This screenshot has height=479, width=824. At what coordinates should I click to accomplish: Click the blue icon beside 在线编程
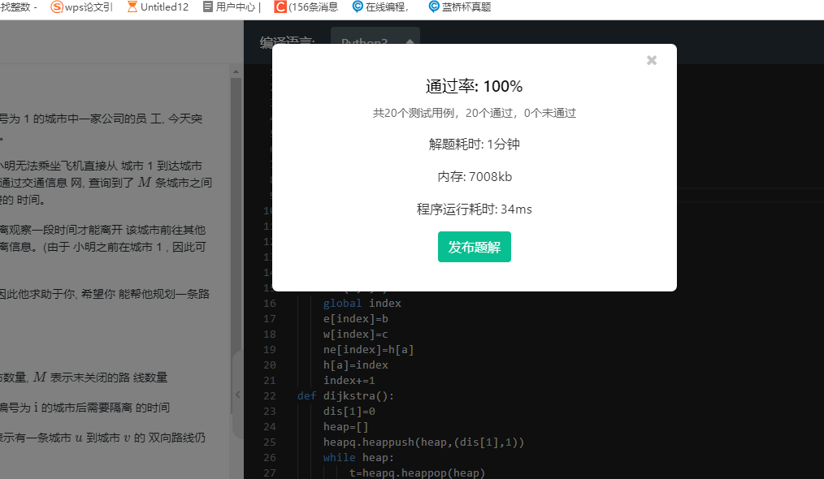357,7
